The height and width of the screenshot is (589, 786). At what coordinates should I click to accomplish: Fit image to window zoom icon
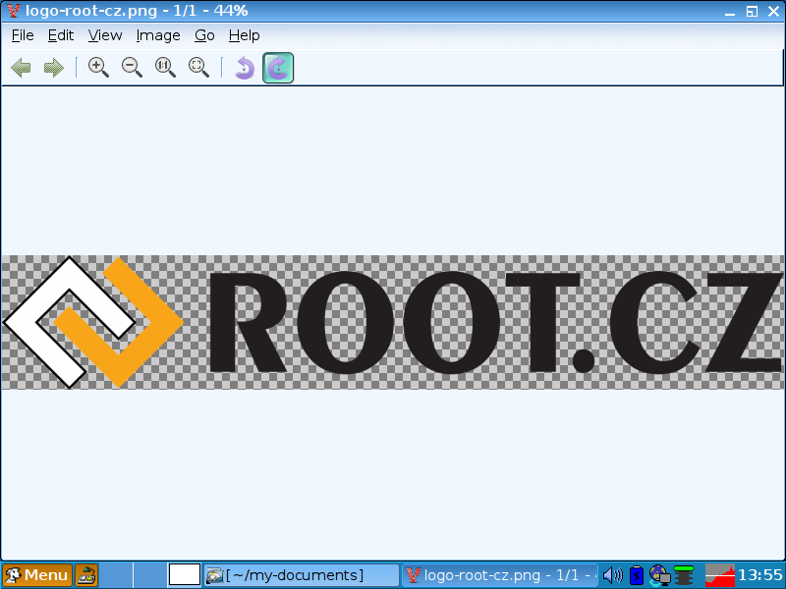[198, 67]
